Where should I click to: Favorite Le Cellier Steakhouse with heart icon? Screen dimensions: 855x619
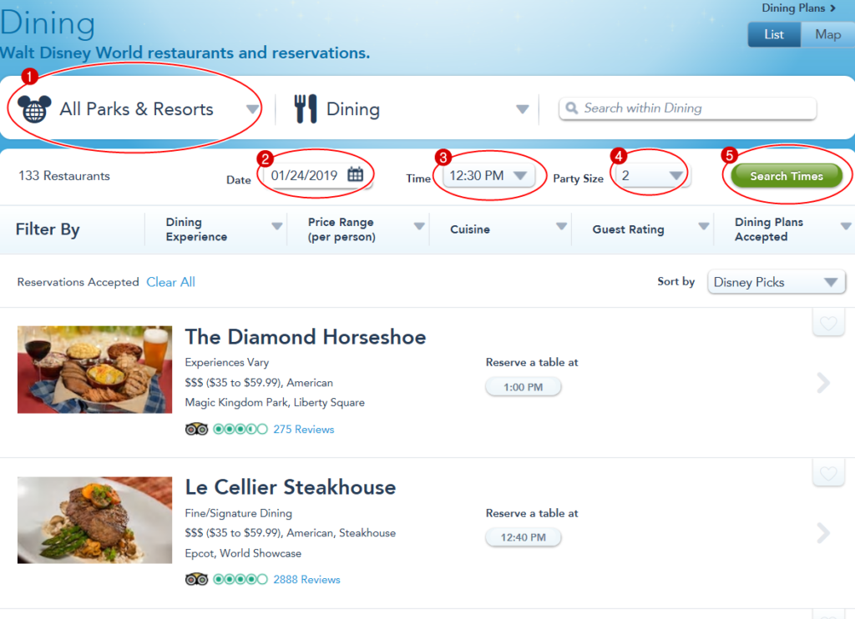pyautogui.click(x=828, y=473)
